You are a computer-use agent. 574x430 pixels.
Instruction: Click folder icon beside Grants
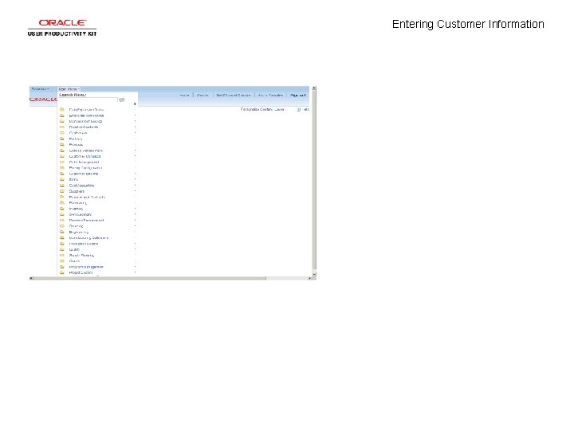[62, 261]
